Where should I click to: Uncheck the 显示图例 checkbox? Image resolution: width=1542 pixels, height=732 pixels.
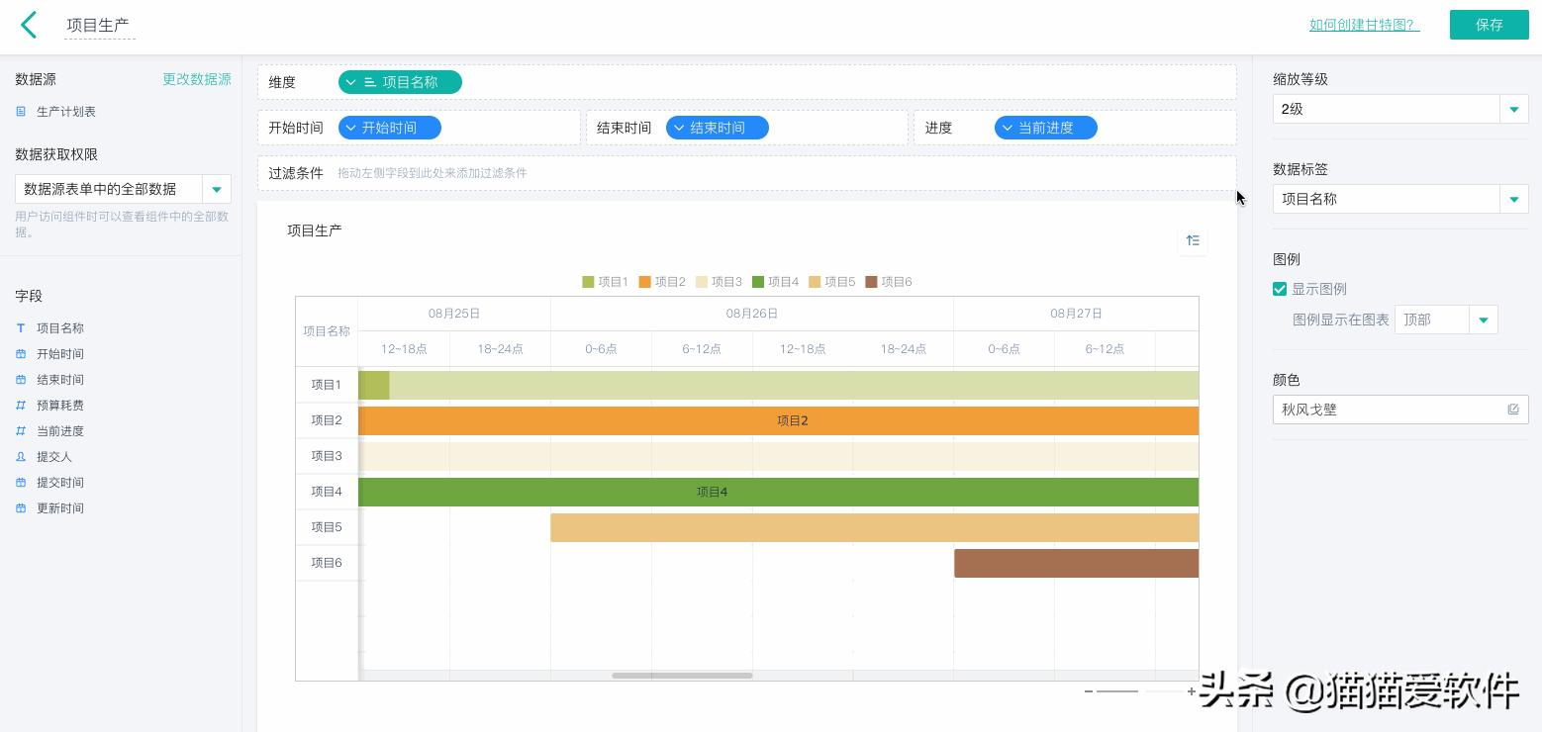click(x=1280, y=289)
